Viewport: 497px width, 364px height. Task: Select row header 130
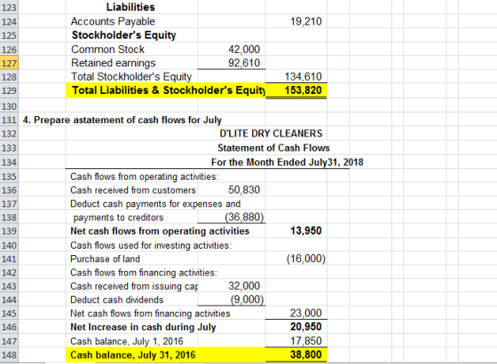point(9,106)
